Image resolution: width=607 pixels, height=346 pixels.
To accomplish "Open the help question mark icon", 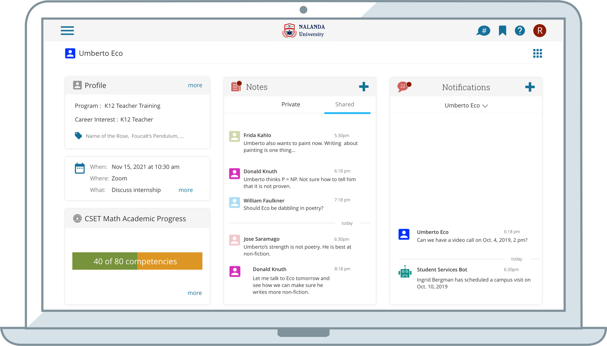I will click(x=520, y=31).
